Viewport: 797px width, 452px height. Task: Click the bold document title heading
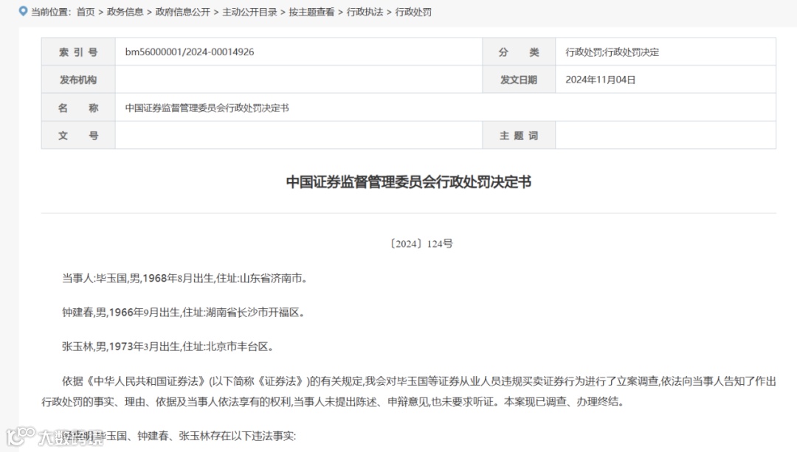tap(409, 182)
